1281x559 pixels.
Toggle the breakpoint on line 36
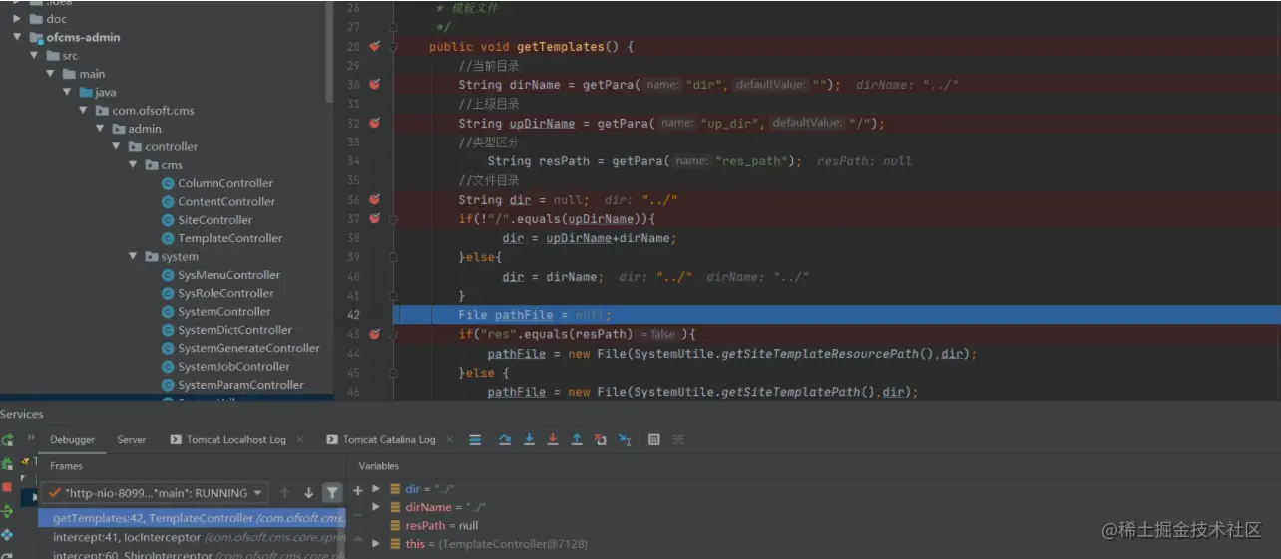pos(374,199)
